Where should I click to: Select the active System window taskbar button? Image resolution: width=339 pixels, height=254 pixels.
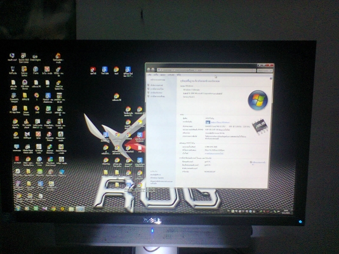pyautogui.click(x=80, y=209)
